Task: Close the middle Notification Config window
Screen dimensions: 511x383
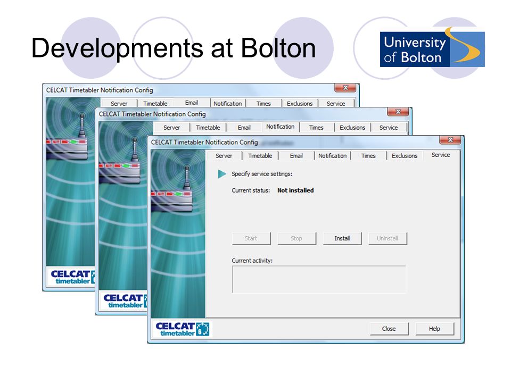Action: coord(398,112)
